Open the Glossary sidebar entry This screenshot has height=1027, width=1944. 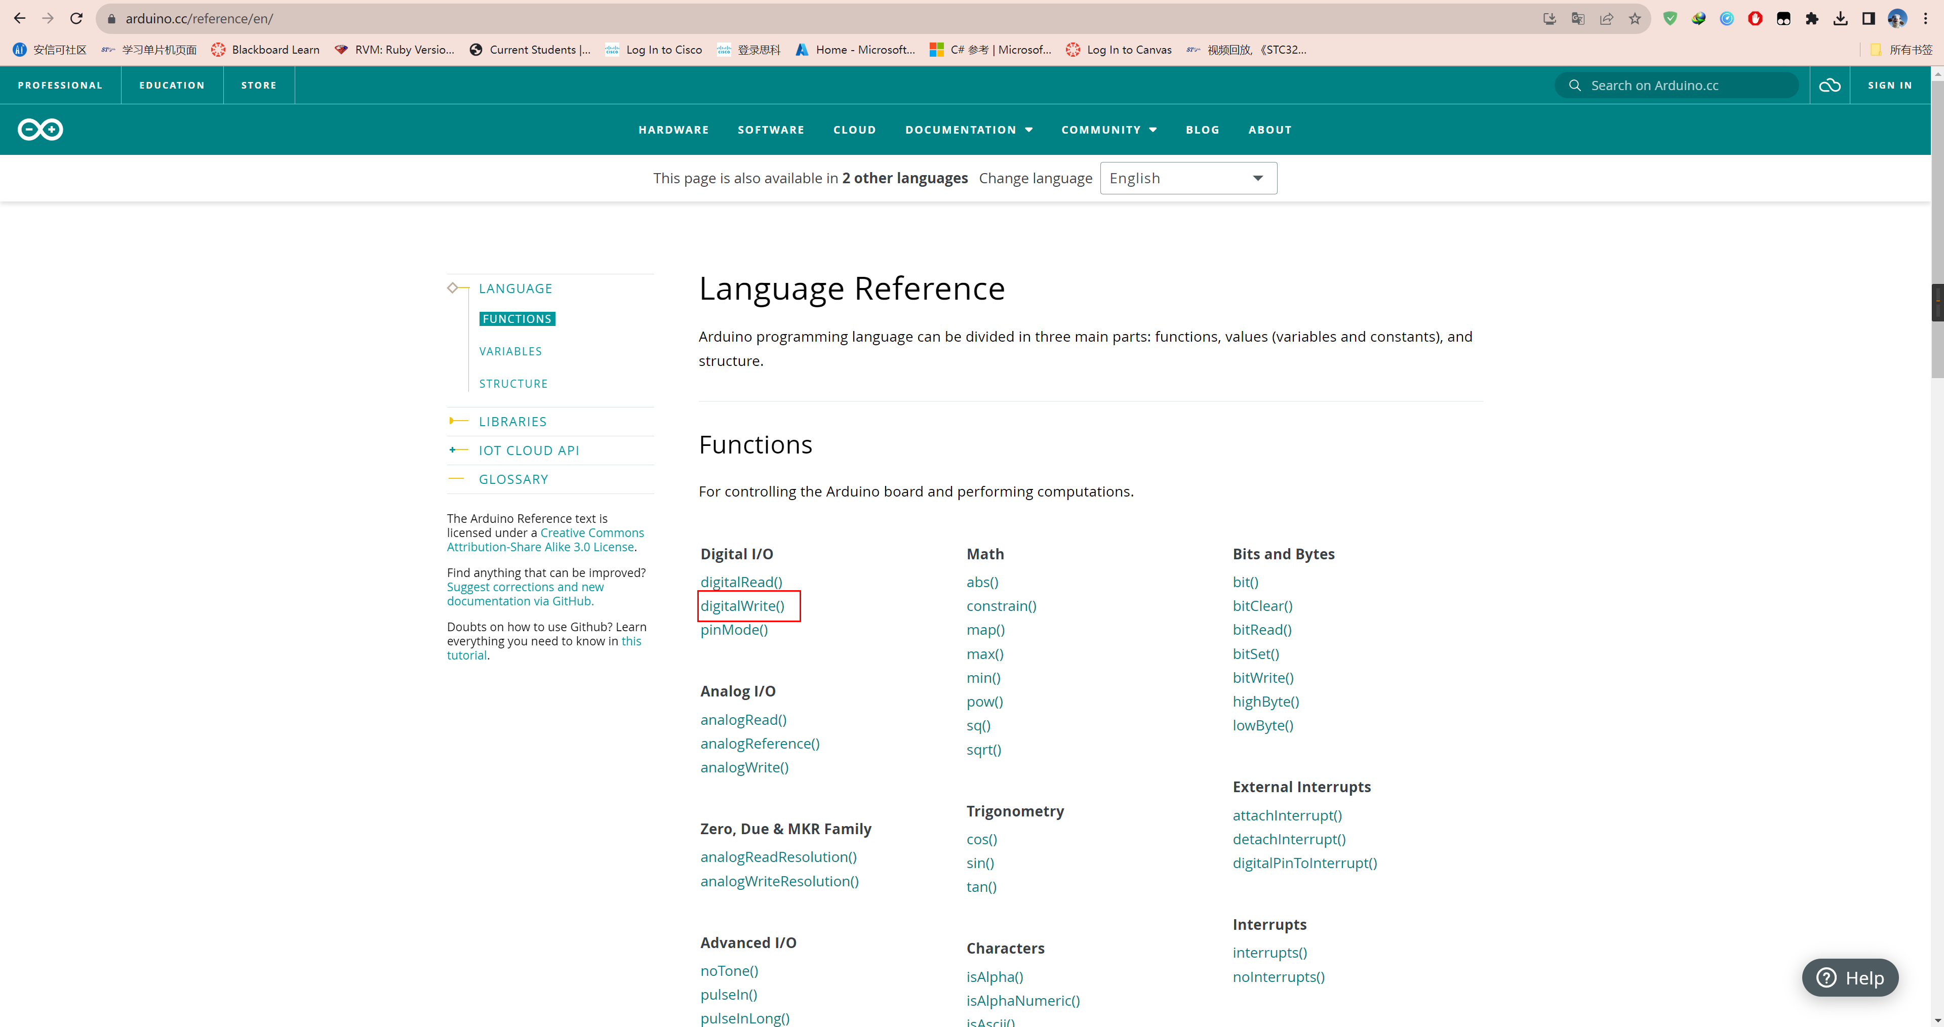[513, 479]
